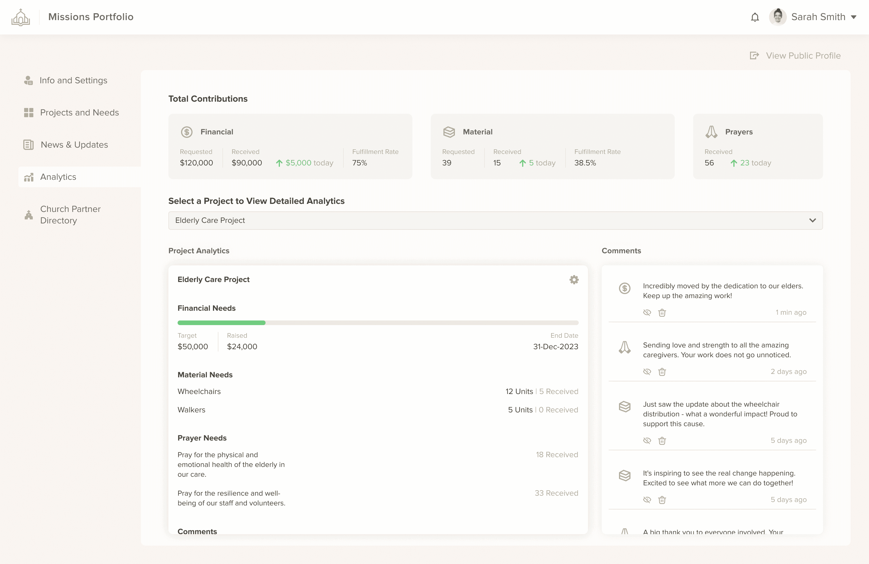Image resolution: width=869 pixels, height=564 pixels.
Task: Open Church Partner Directory
Action: tap(70, 215)
